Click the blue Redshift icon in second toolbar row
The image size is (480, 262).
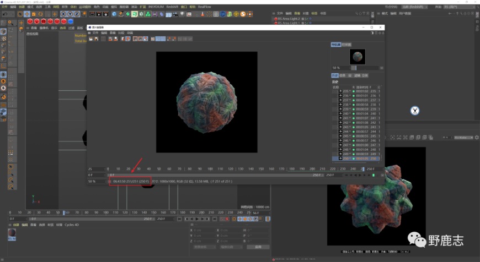(71, 21)
